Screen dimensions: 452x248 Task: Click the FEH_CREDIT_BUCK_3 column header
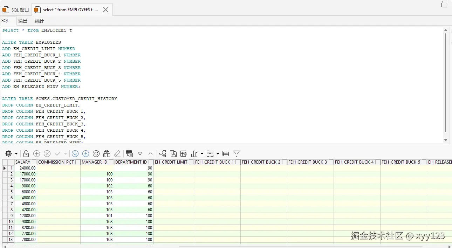coord(308,162)
